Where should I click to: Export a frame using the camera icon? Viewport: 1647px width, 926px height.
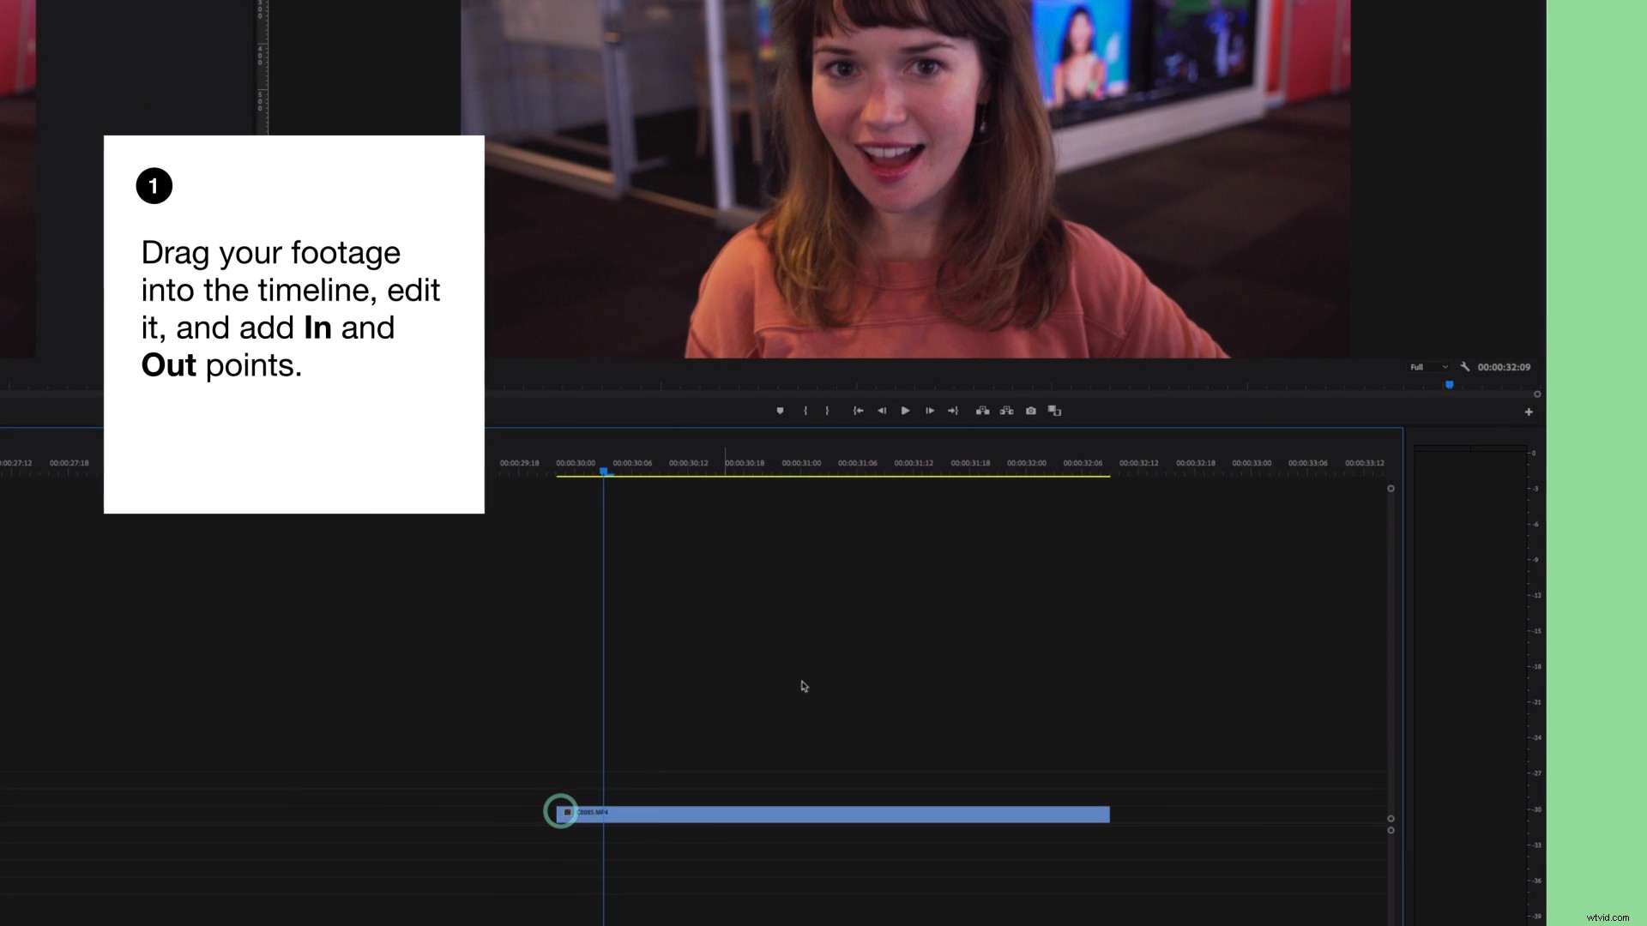[x=1030, y=411]
